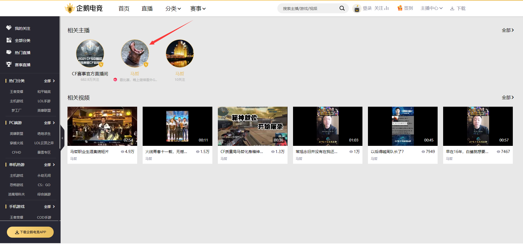Play 以后得喊周队长了 video thumbnail
This screenshot has width=523, height=244.
point(403,126)
